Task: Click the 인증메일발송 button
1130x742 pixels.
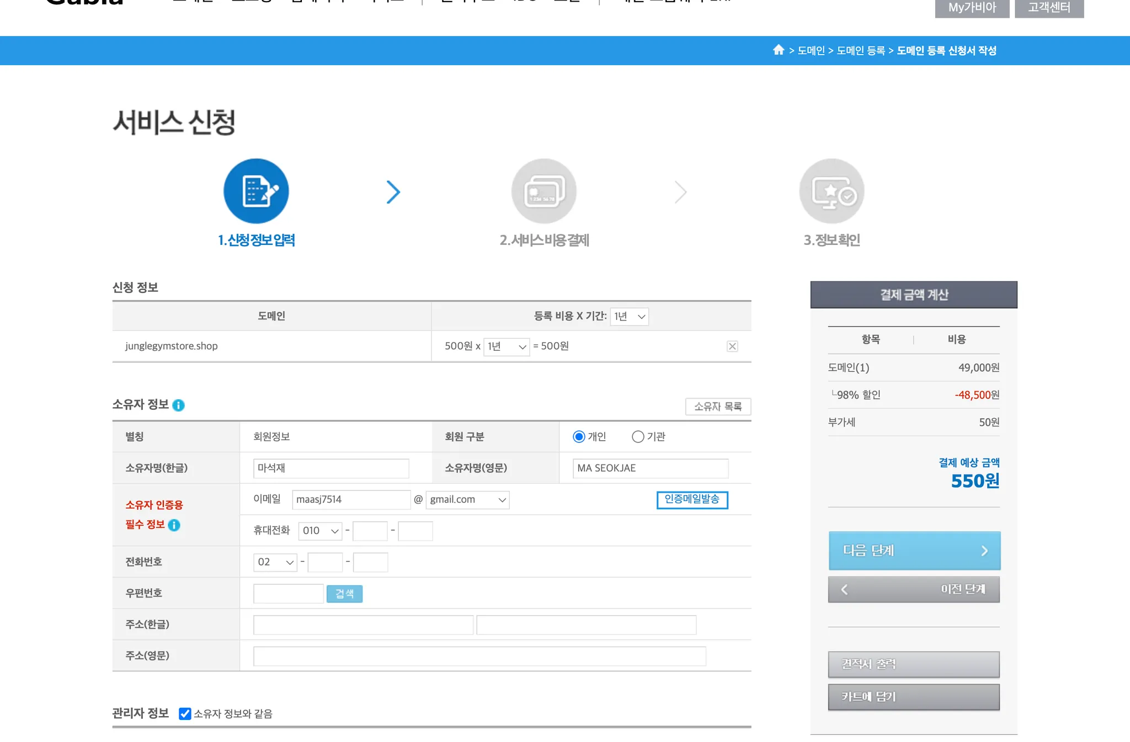Action: tap(692, 500)
